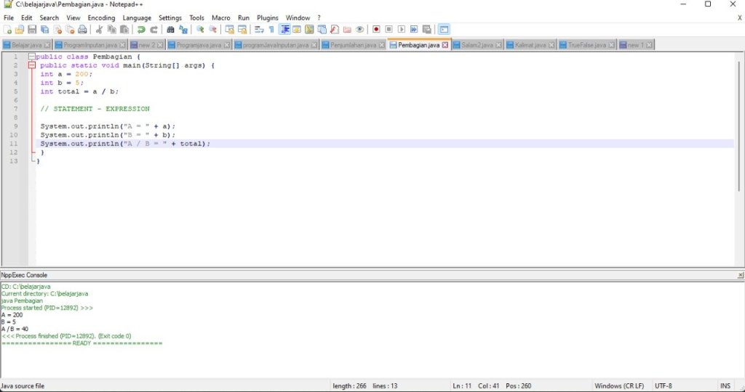Click the Windows (CR LF) status bar field
Image resolution: width=745 pixels, height=392 pixels.
[x=618, y=385]
